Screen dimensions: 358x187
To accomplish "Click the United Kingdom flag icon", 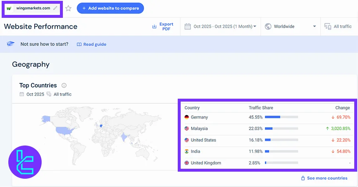I will pos(186,163).
